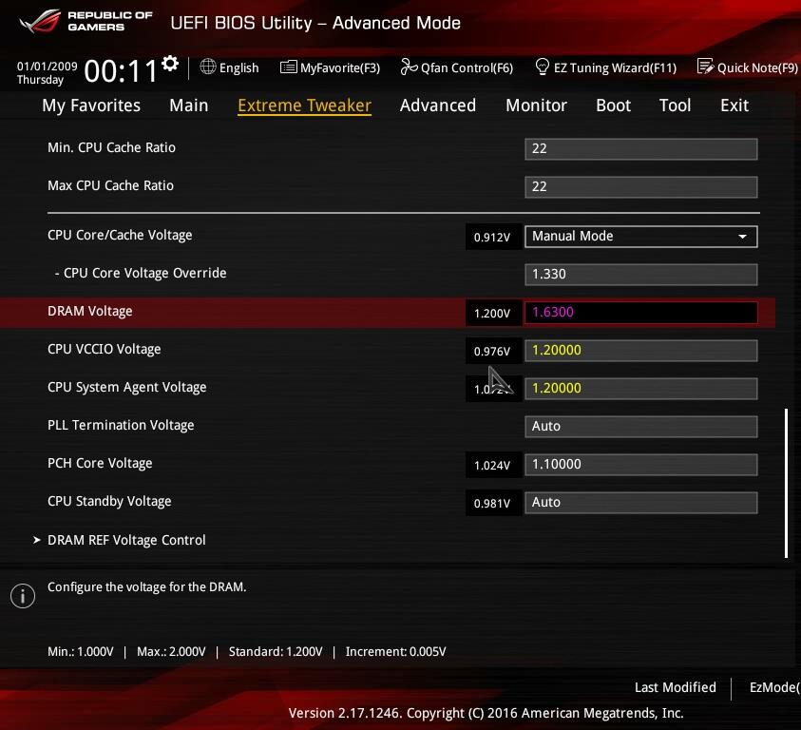801x730 pixels.
Task: Select the CPU Core/Cache Voltage label
Action: (120, 235)
